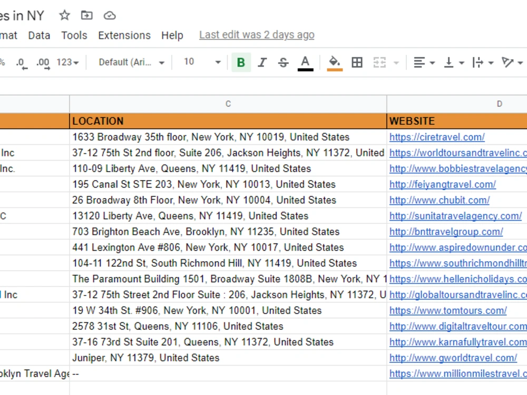This screenshot has height=395, width=527.
Task: Select cell with 703 Brighton Beach Ave
Action: pyautogui.click(x=228, y=232)
